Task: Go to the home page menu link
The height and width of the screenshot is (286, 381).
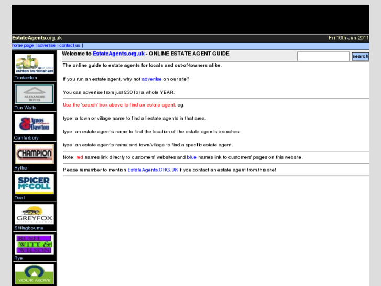Action: tap(23, 46)
